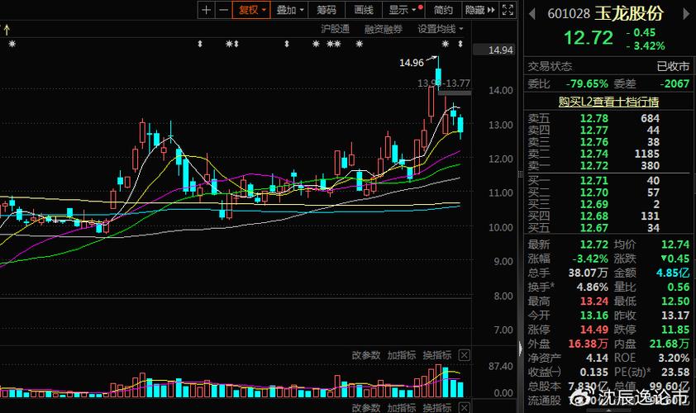This screenshot has width=696, height=413.
Task: Enter fullscreen chart mode
Action: pyautogui.click(x=508, y=10)
